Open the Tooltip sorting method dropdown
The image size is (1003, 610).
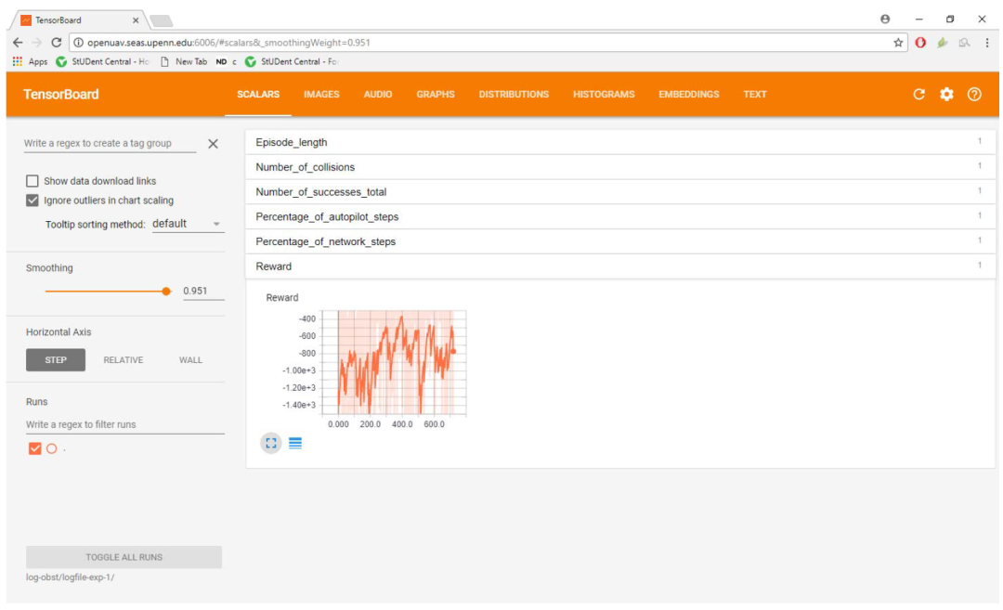point(187,224)
